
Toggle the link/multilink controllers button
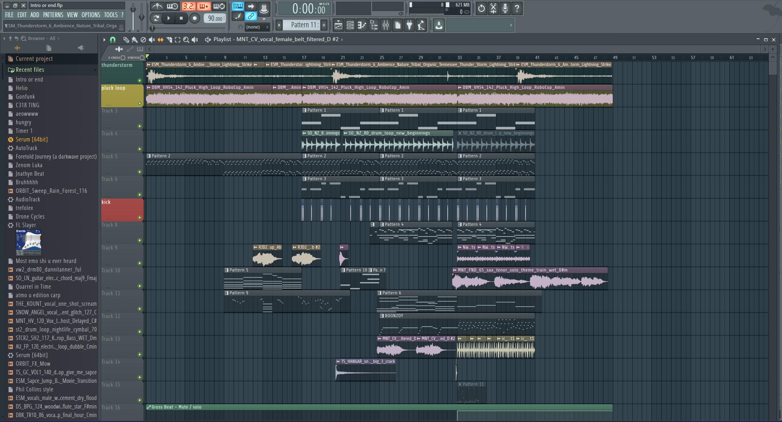pyautogui.click(x=251, y=16)
